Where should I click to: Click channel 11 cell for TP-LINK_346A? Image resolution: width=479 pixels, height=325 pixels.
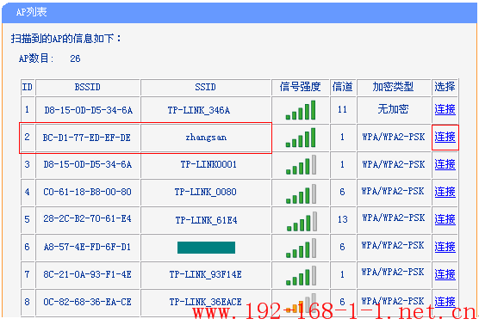click(x=342, y=109)
